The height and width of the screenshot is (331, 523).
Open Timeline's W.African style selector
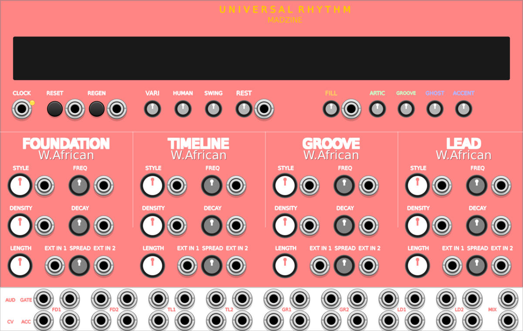(x=198, y=155)
